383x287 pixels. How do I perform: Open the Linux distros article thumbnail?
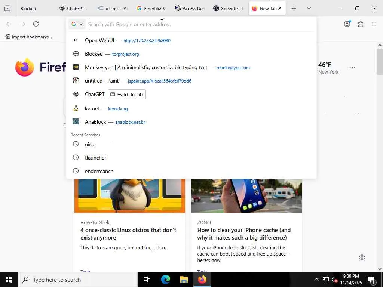pyautogui.click(x=130, y=196)
